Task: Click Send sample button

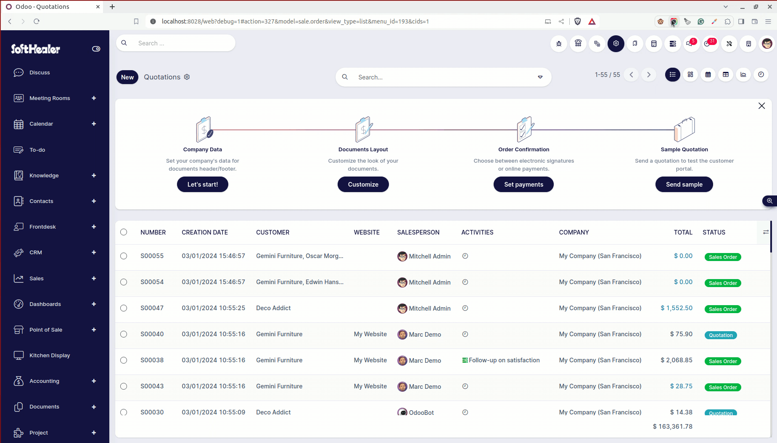Action: [x=684, y=184]
